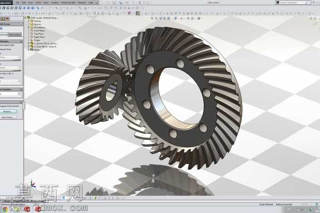Select Mates in the feature tree
This screenshot has width=320, height=213.
(37, 50)
